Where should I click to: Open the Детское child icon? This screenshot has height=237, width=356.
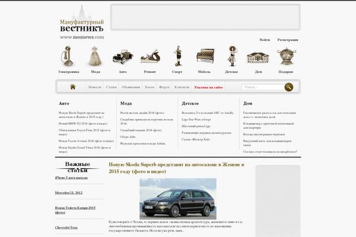pos(232,56)
